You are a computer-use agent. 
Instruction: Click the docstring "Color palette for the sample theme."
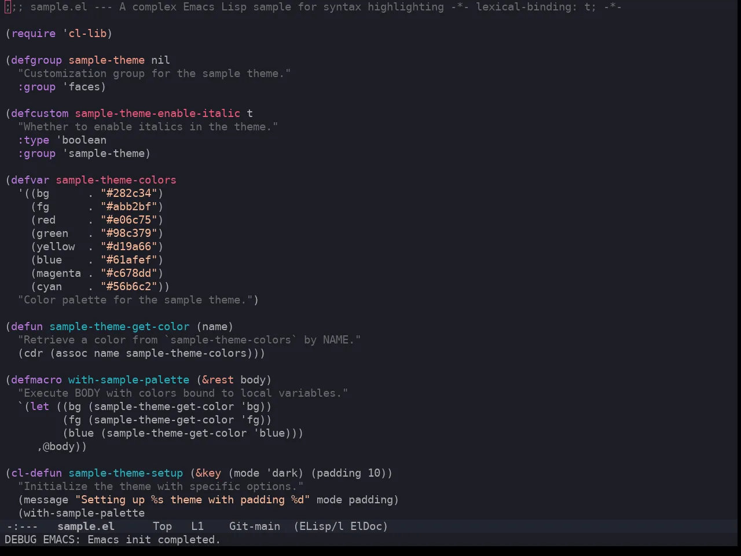(135, 300)
